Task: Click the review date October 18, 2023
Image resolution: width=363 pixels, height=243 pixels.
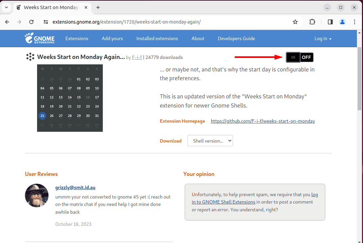Action: [x=73, y=224]
